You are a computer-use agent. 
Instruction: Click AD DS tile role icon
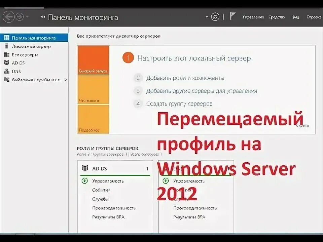(85, 168)
